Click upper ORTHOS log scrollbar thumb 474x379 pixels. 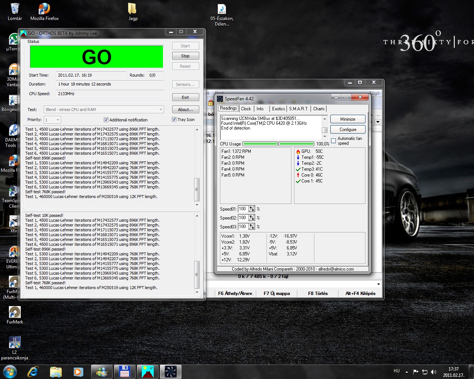[197, 189]
